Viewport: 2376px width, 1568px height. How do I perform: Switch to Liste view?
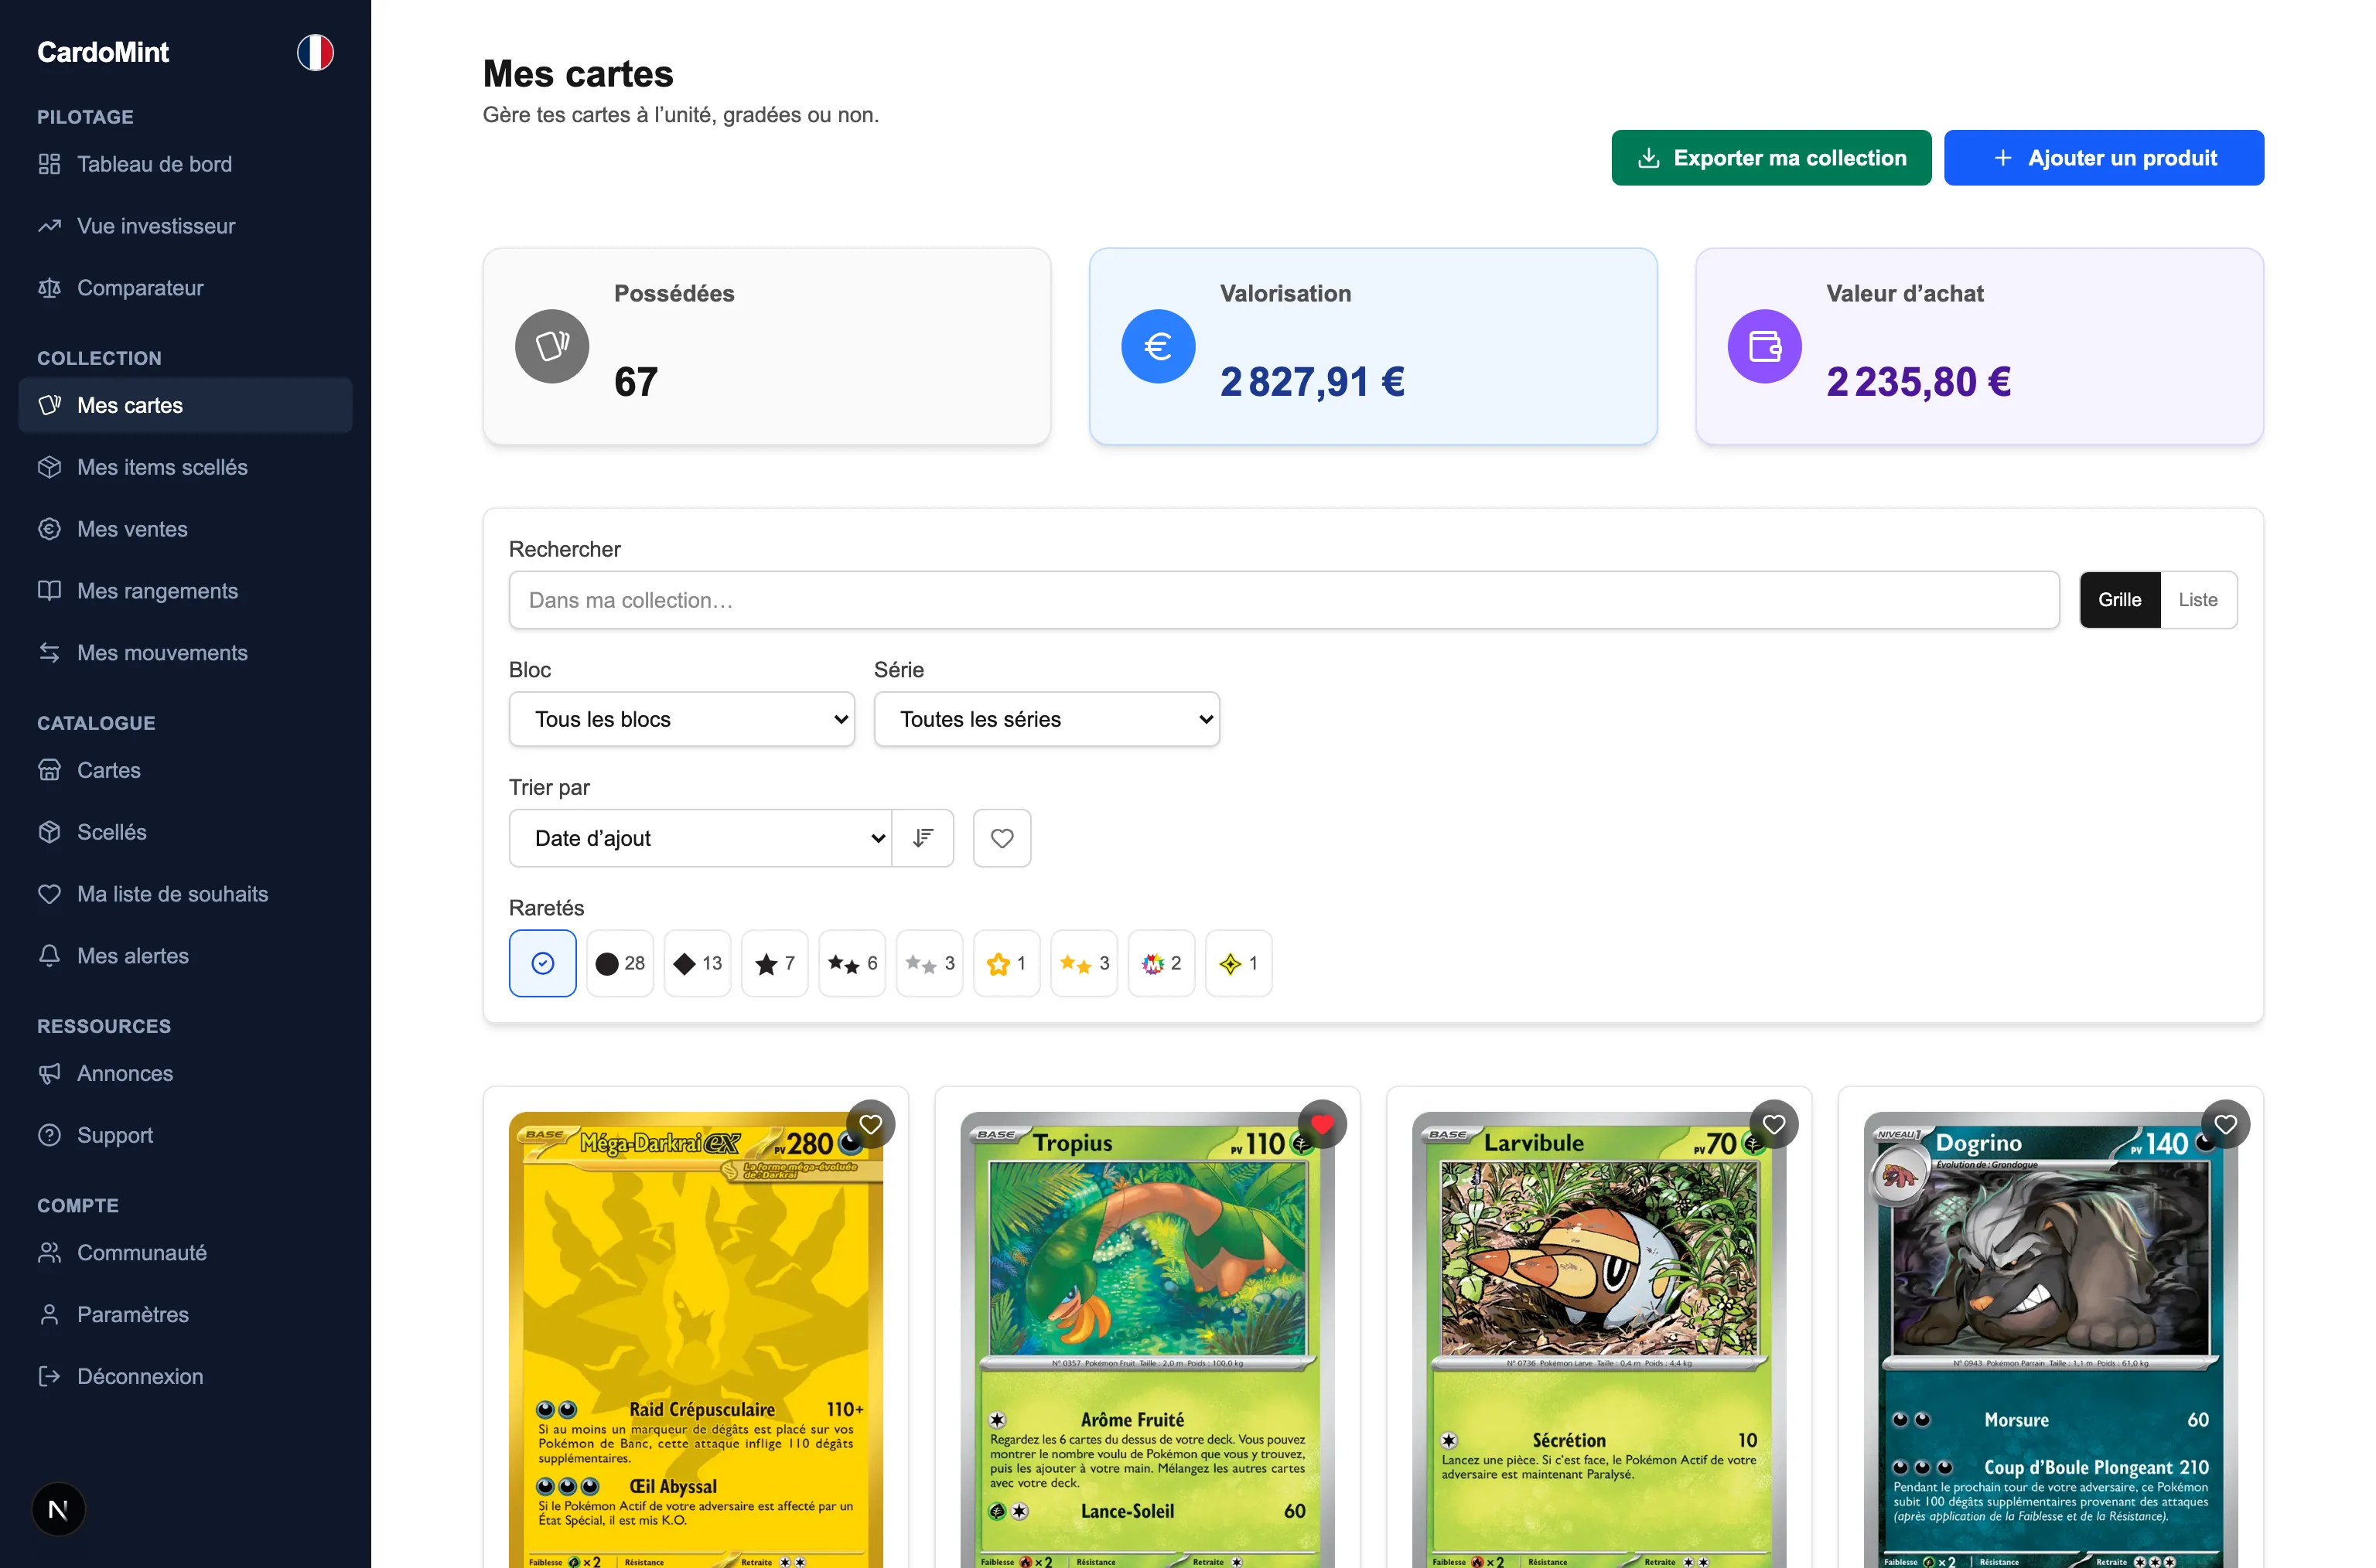[x=2198, y=600]
